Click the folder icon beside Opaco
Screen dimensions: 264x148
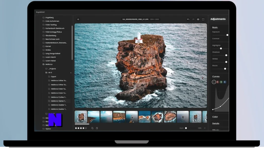pyautogui.click(x=44, y=129)
